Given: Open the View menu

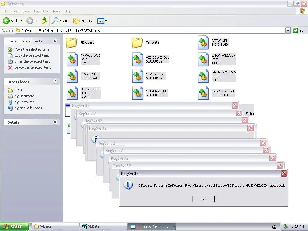Looking at the screenshot, I should (26, 11).
